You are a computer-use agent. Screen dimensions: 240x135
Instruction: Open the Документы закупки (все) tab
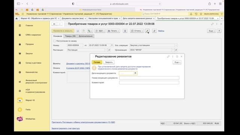pyautogui.click(x=72, y=18)
